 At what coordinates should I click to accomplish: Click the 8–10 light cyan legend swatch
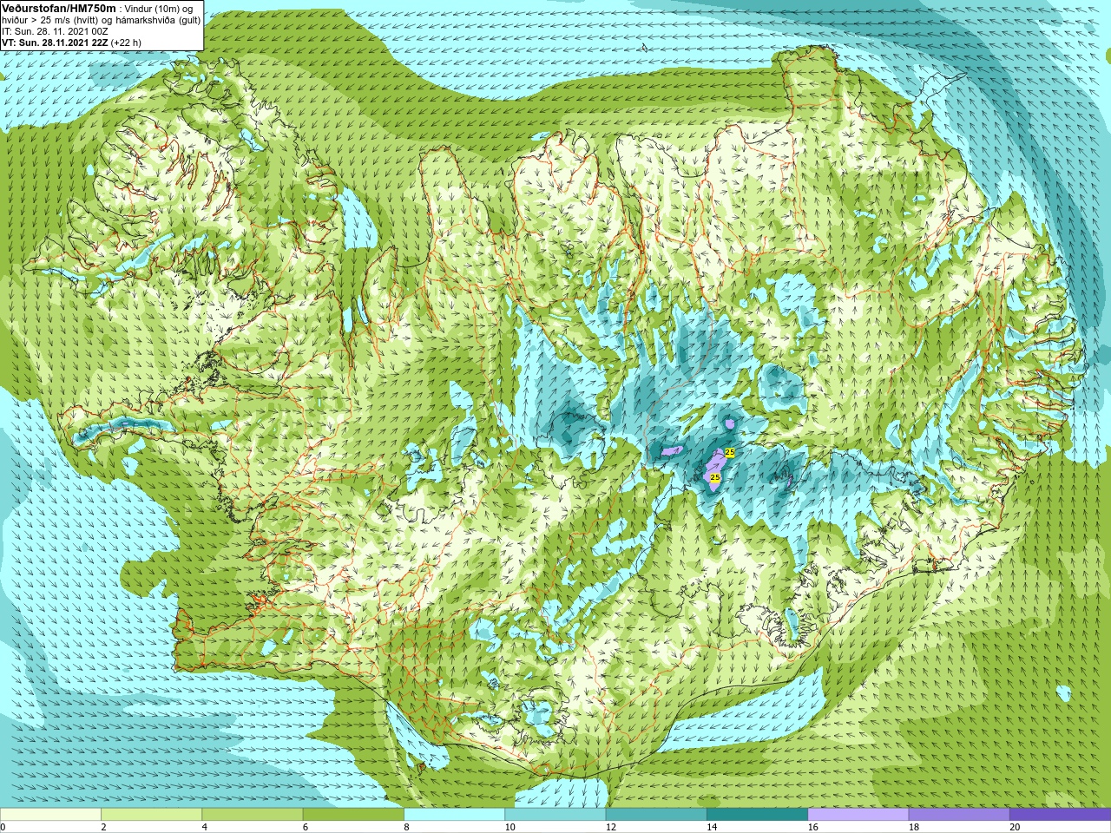[x=454, y=815]
